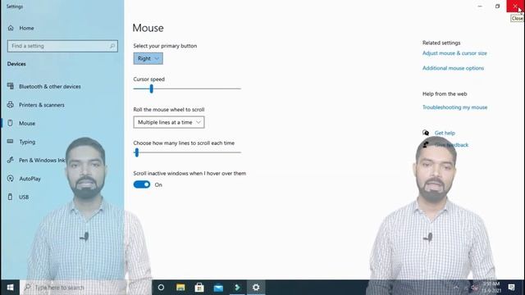The width and height of the screenshot is (525, 295).
Task: Open AutoPlay settings
Action: [x=30, y=179]
